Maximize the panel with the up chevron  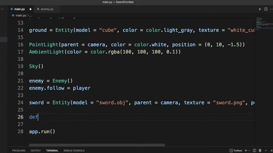click(x=266, y=150)
